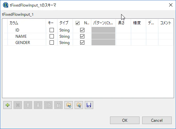The image size is (176, 129).
Task: Select the ID column name cell
Action: 27,30
